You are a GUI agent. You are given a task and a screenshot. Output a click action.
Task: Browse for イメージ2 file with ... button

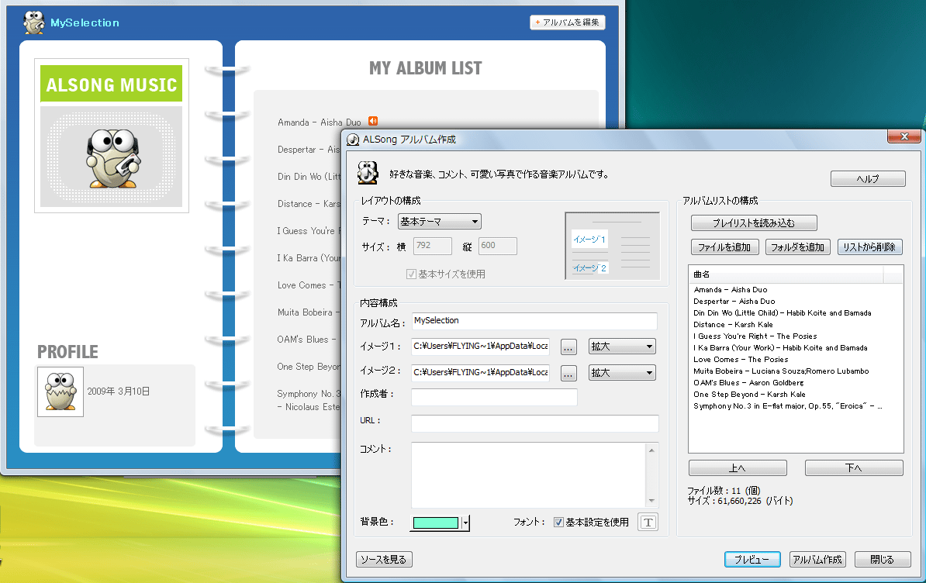click(x=568, y=374)
